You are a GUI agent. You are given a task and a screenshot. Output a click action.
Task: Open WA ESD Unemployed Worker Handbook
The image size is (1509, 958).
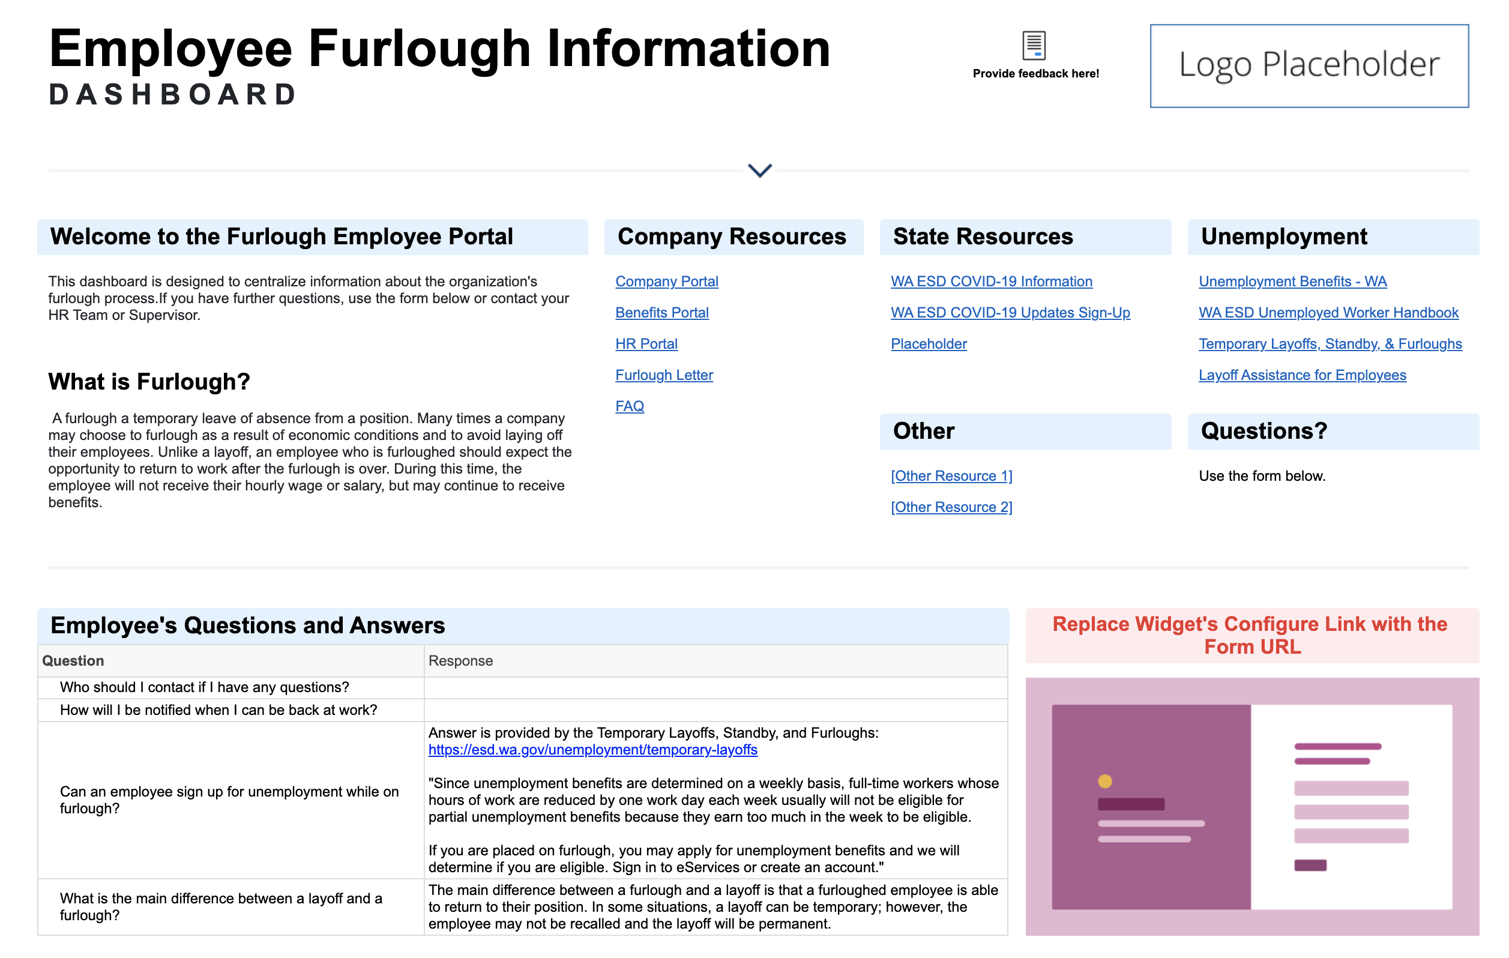1328,313
